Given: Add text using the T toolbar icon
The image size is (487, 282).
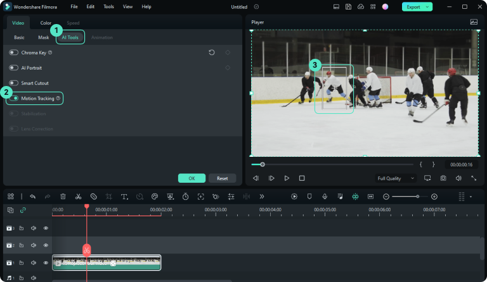Looking at the screenshot, I should pyautogui.click(x=124, y=197).
